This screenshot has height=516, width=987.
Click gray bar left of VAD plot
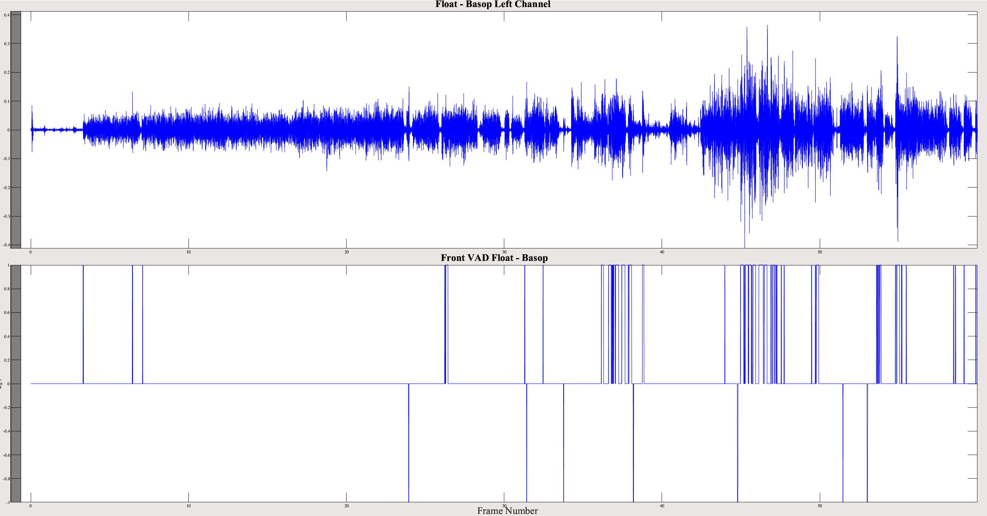tap(16, 383)
